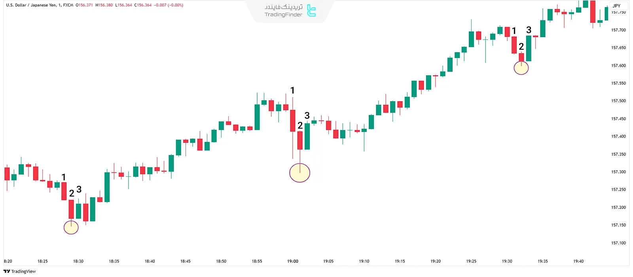The image size is (633, 277).
Task: Click the opening price value O156.371
Action: (x=84, y=5)
